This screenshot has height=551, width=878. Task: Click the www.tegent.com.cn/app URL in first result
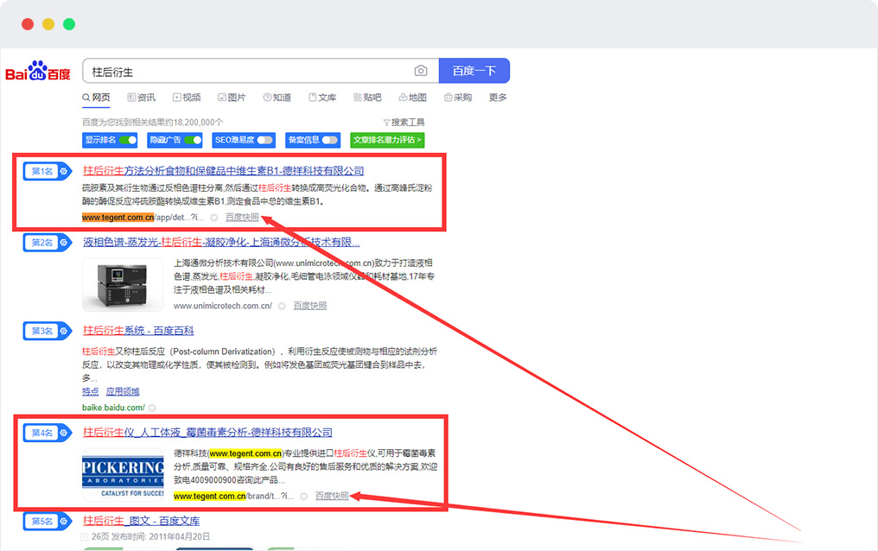[x=143, y=217]
